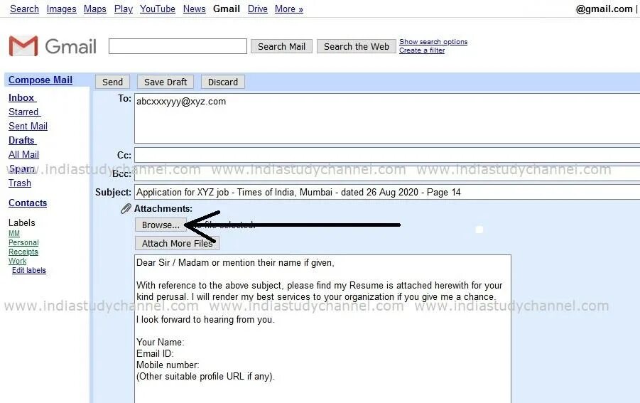This screenshot has height=403, width=640.
Task: Click Compose Mail in the sidebar
Action: point(40,80)
